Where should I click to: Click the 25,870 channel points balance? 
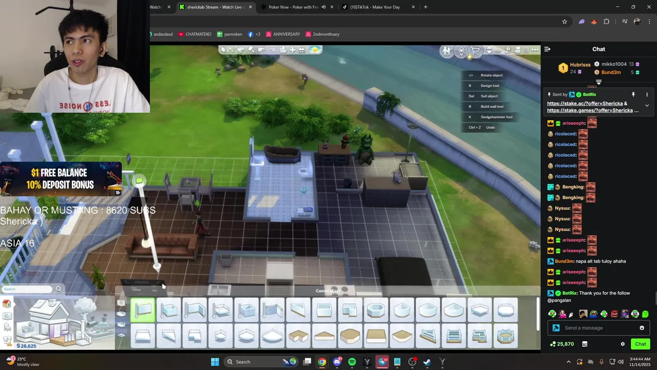click(x=562, y=344)
